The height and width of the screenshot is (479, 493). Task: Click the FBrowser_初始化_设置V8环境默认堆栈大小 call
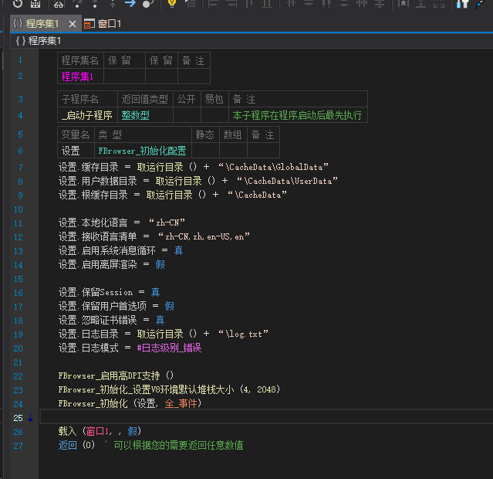point(169,389)
